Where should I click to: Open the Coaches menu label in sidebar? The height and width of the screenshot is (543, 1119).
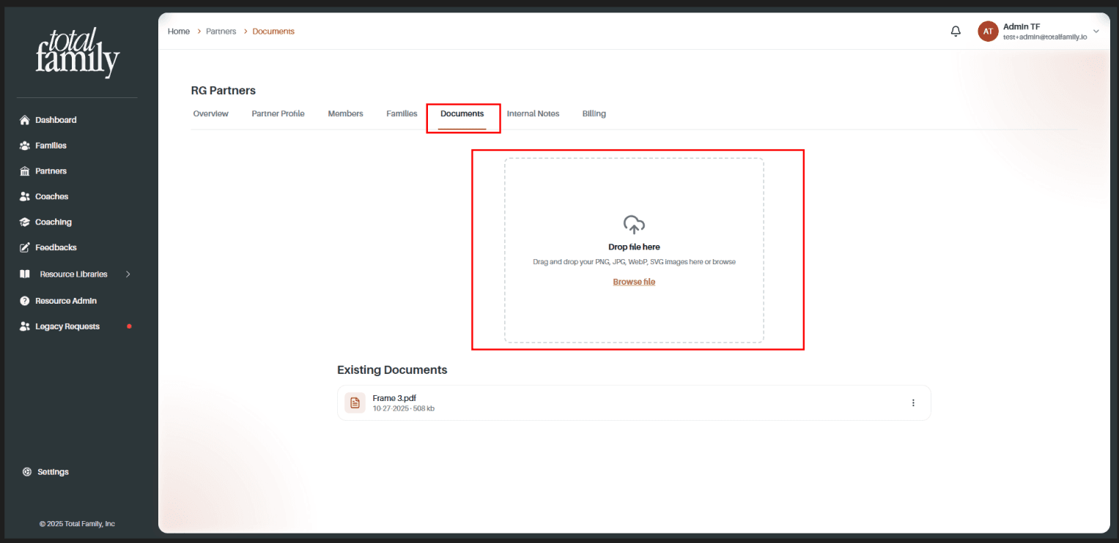[x=52, y=197]
